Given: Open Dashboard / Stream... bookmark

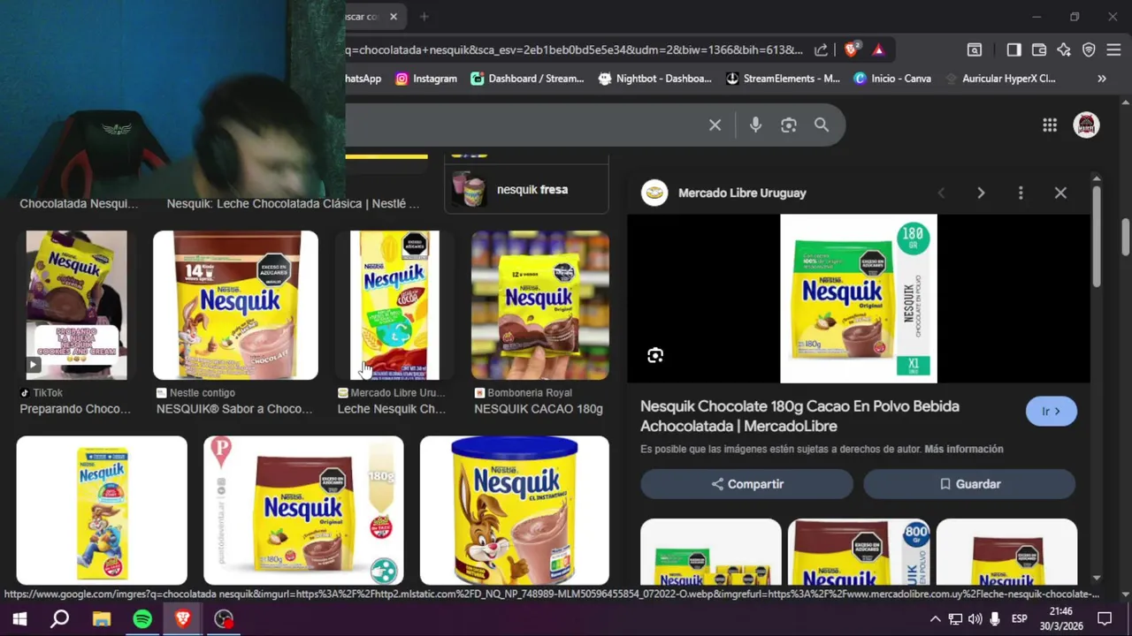Looking at the screenshot, I should (x=527, y=79).
